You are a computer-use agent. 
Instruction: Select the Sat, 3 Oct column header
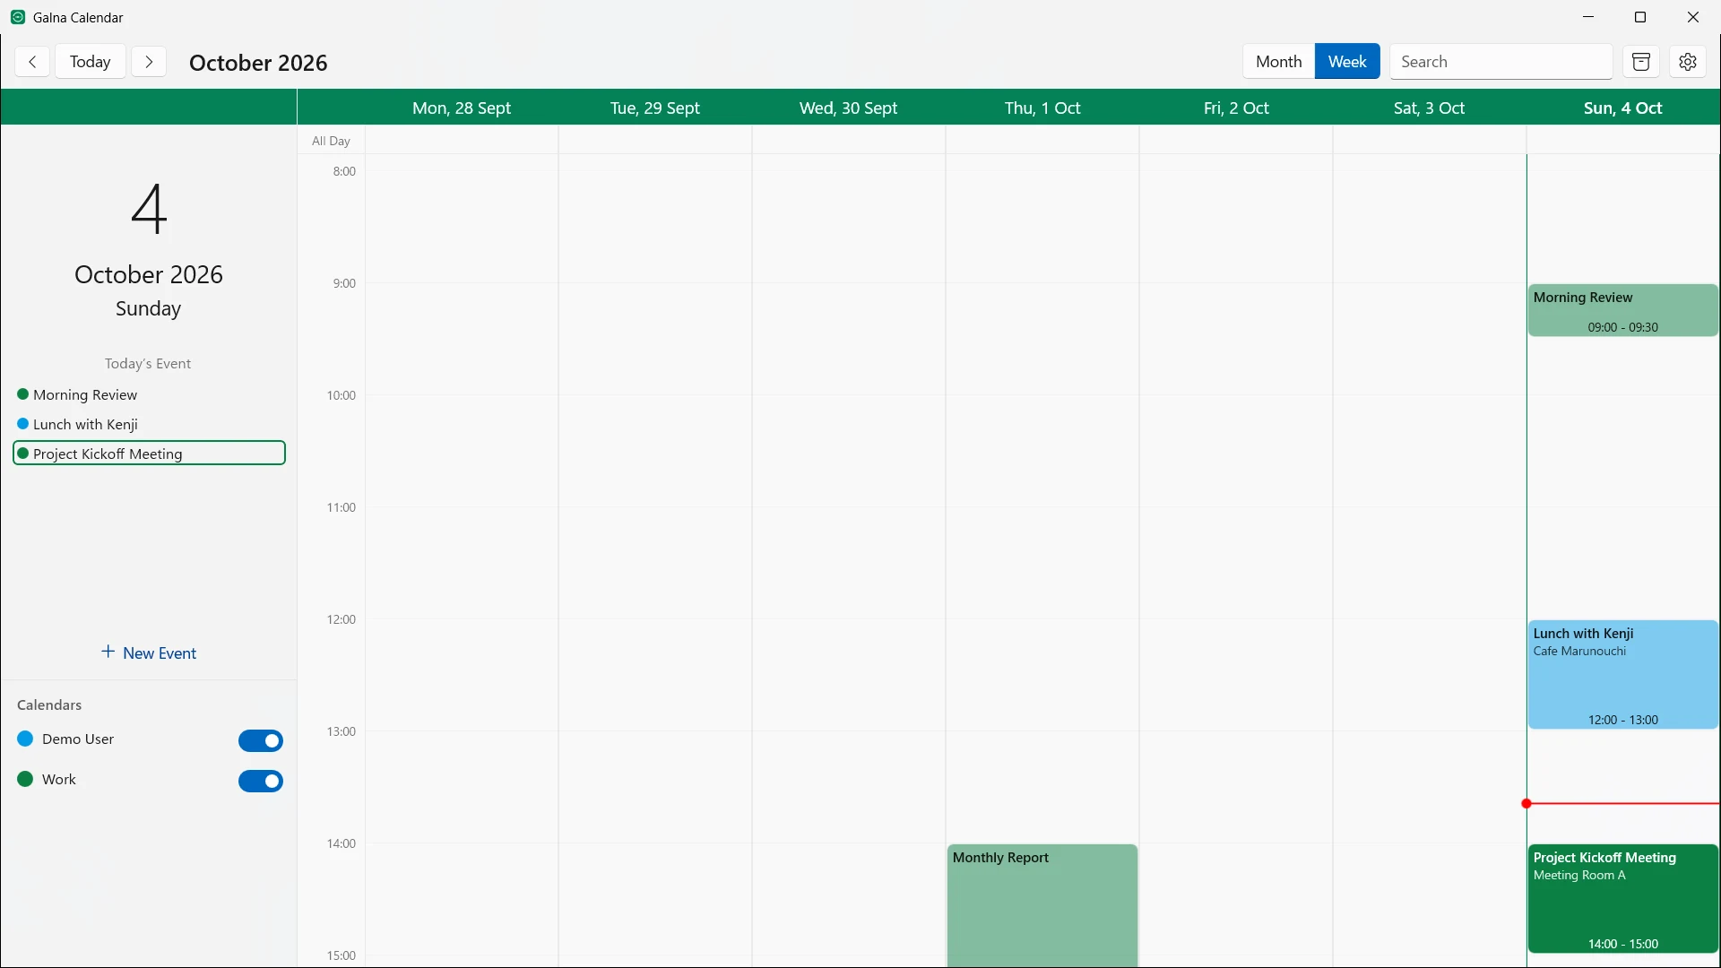coord(1430,108)
